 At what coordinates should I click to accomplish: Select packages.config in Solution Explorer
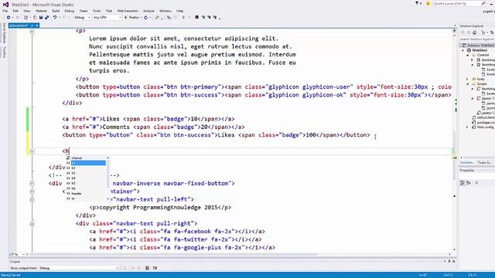coord(486,122)
